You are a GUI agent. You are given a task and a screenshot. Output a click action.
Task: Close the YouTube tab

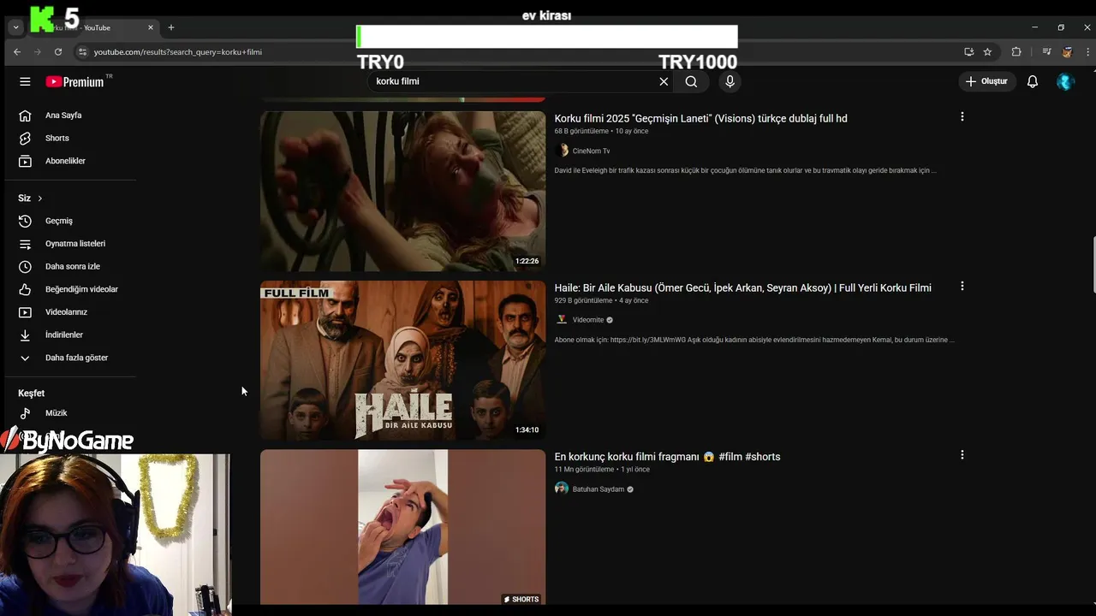coord(151,27)
